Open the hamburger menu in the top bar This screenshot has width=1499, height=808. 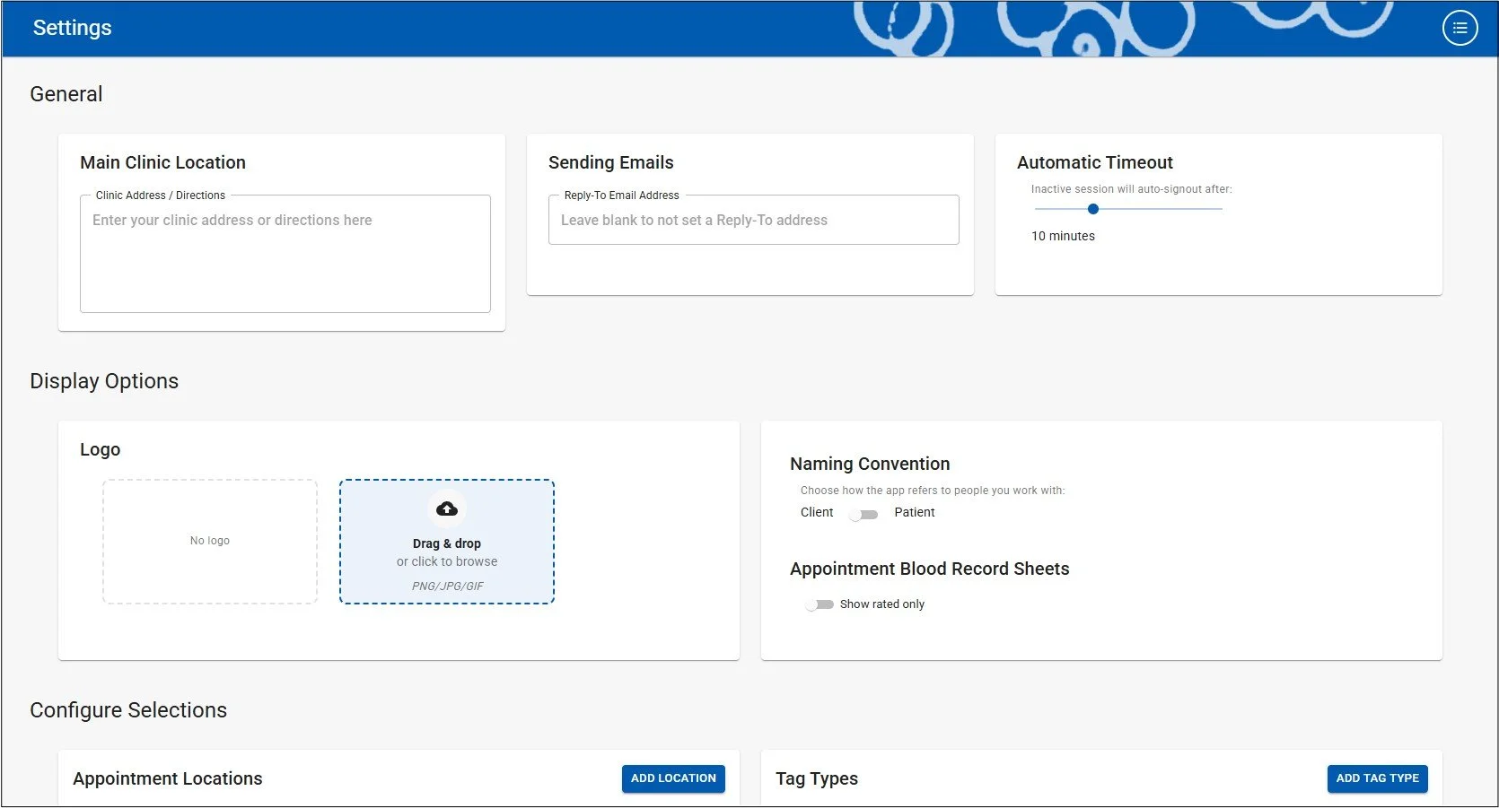point(1460,28)
